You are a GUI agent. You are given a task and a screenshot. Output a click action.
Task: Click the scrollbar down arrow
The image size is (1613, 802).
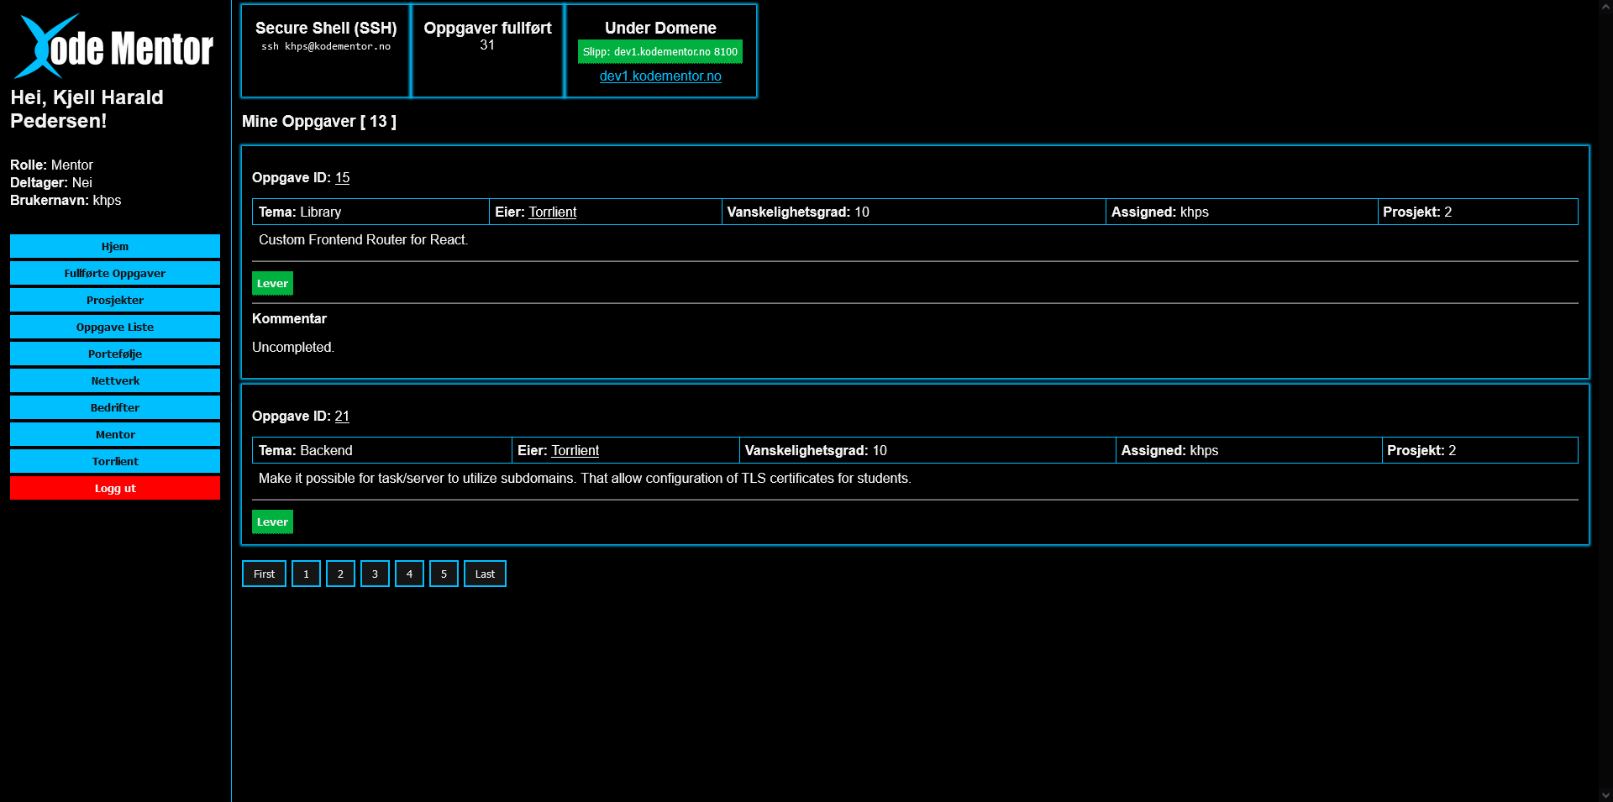coord(1605,794)
